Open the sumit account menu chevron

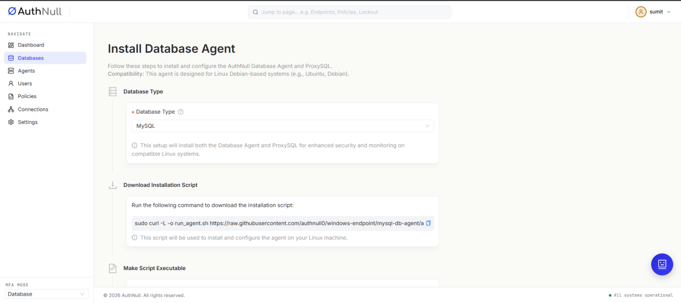pyautogui.click(x=668, y=12)
